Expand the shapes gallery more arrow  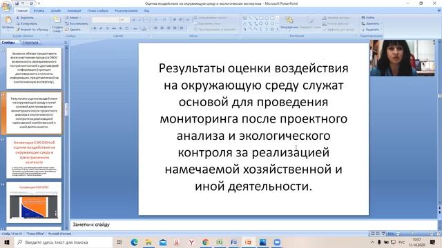click(278, 29)
